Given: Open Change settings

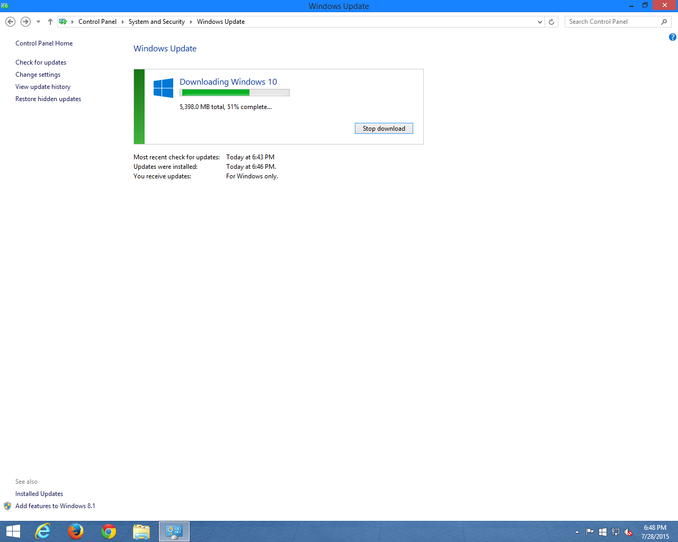Looking at the screenshot, I should point(38,75).
